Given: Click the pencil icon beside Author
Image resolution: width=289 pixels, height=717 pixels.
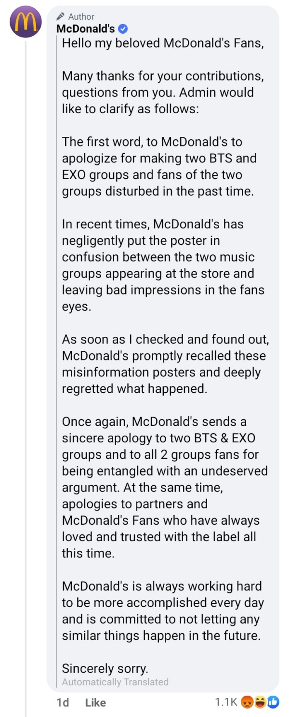Looking at the screenshot, I should 61,17.
